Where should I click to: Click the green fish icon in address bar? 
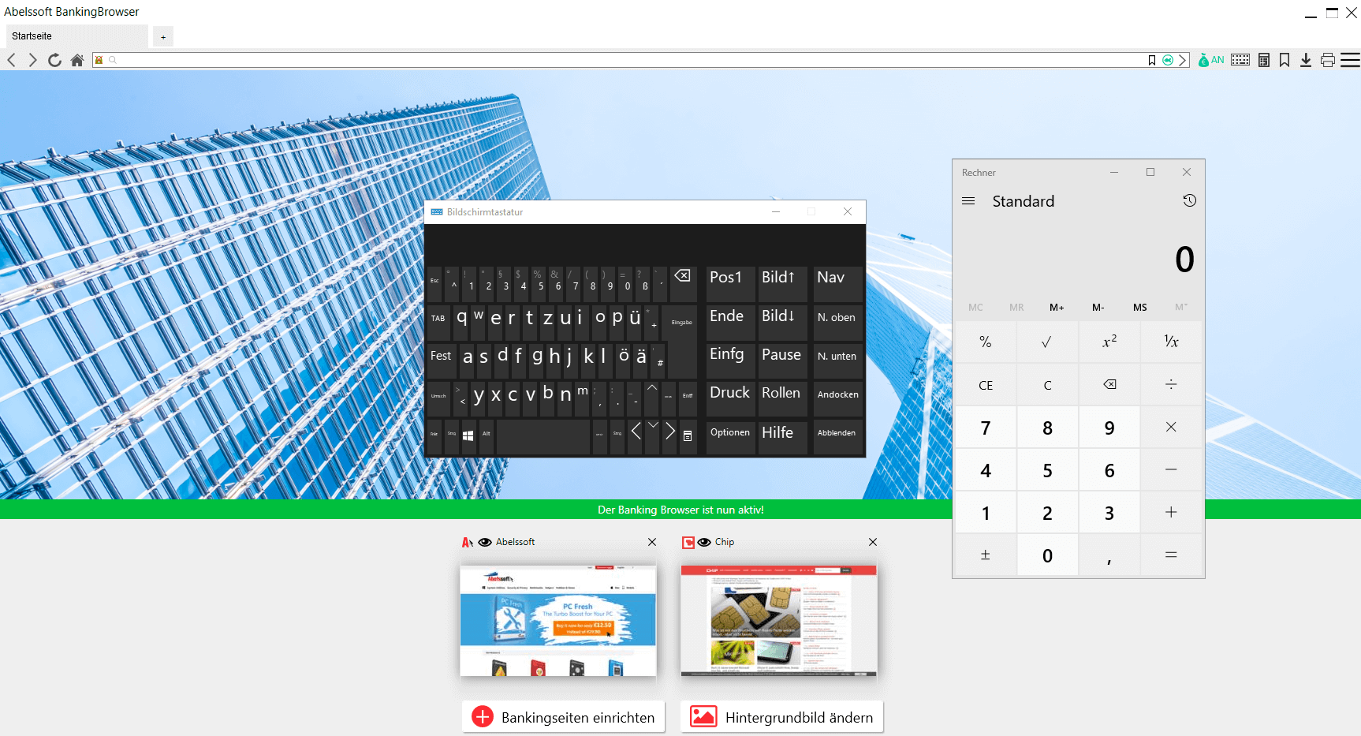1168,60
